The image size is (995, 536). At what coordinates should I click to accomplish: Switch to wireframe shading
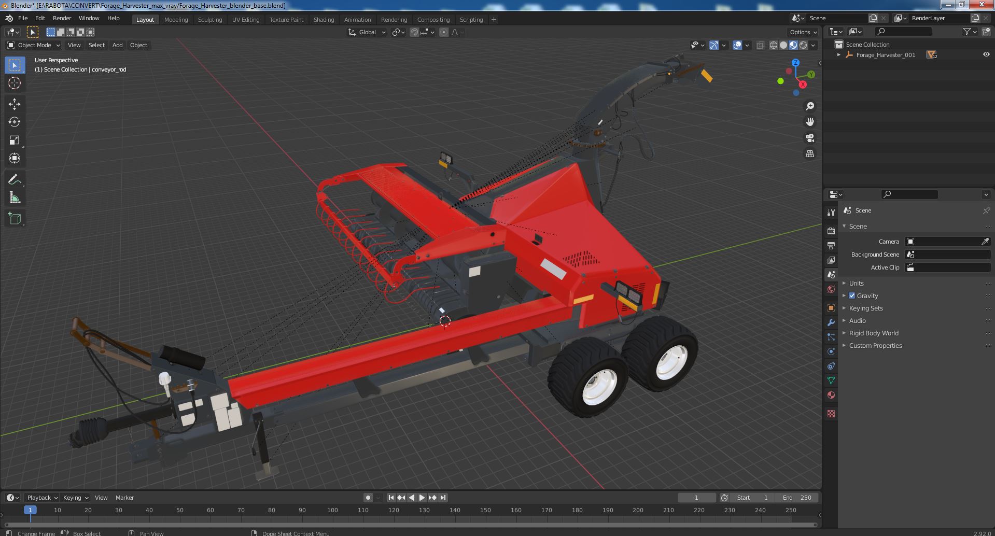(x=774, y=45)
